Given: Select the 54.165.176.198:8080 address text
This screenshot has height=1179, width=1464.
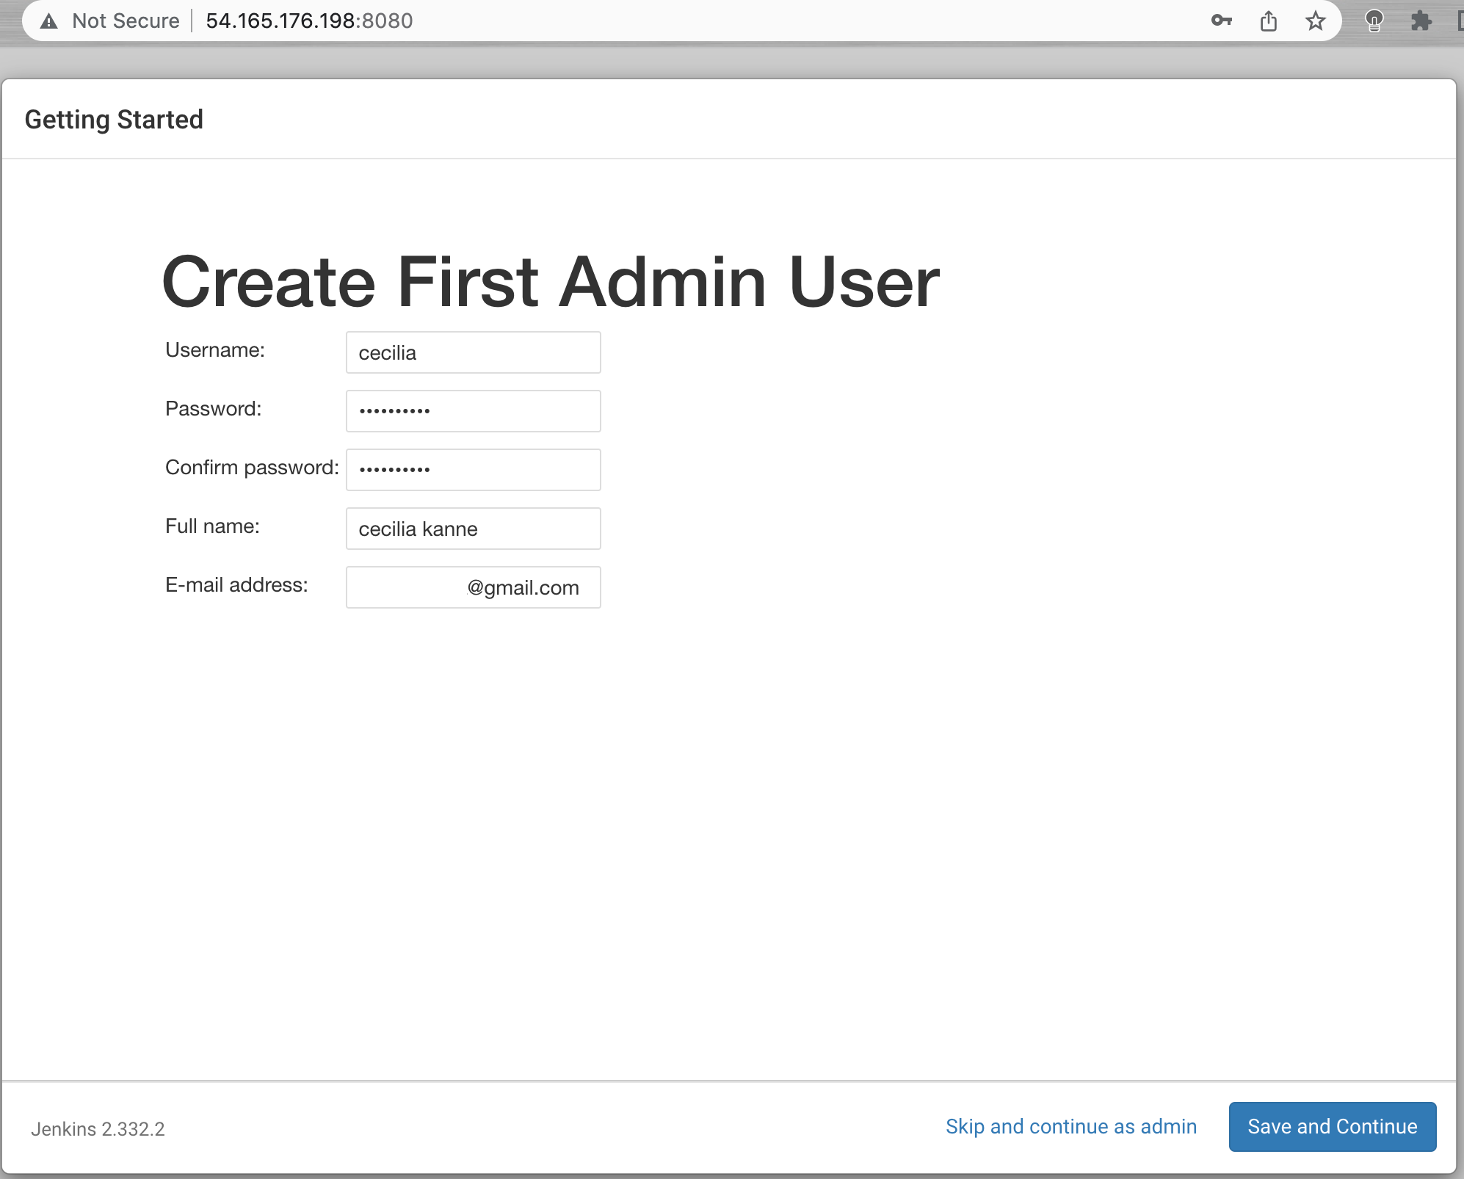Looking at the screenshot, I should (309, 21).
